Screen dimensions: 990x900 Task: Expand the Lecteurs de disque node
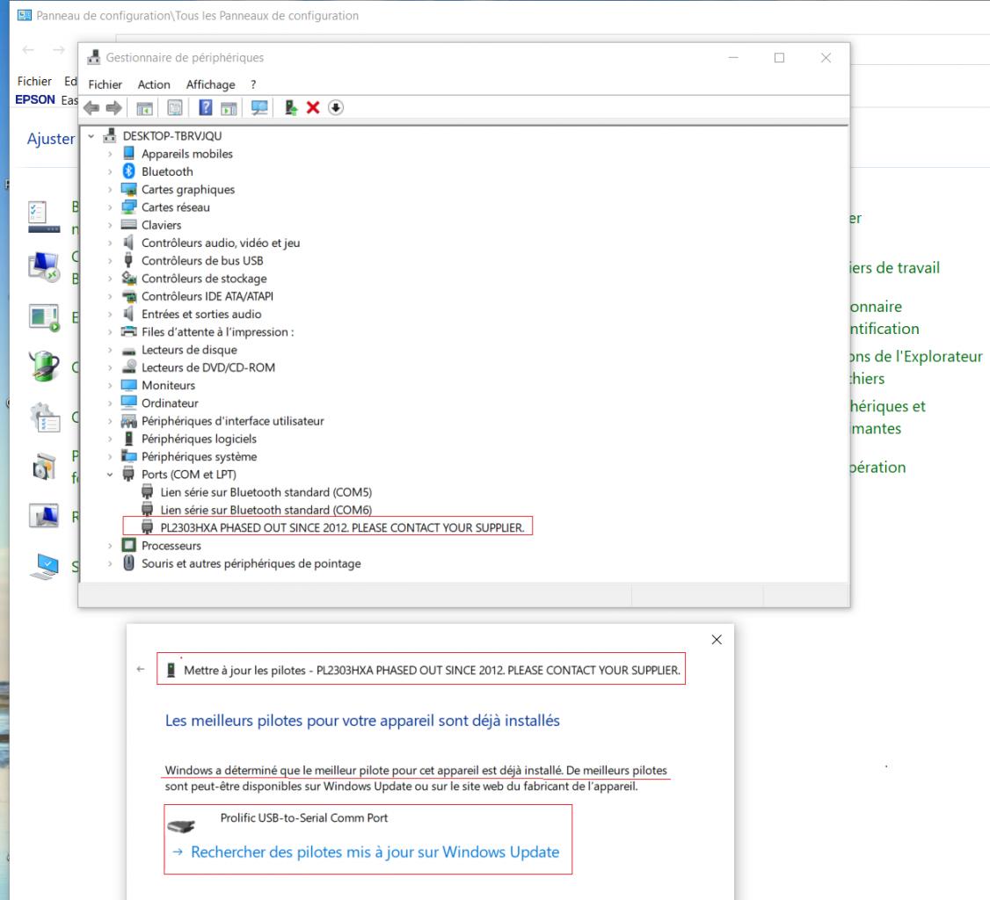tap(110, 350)
